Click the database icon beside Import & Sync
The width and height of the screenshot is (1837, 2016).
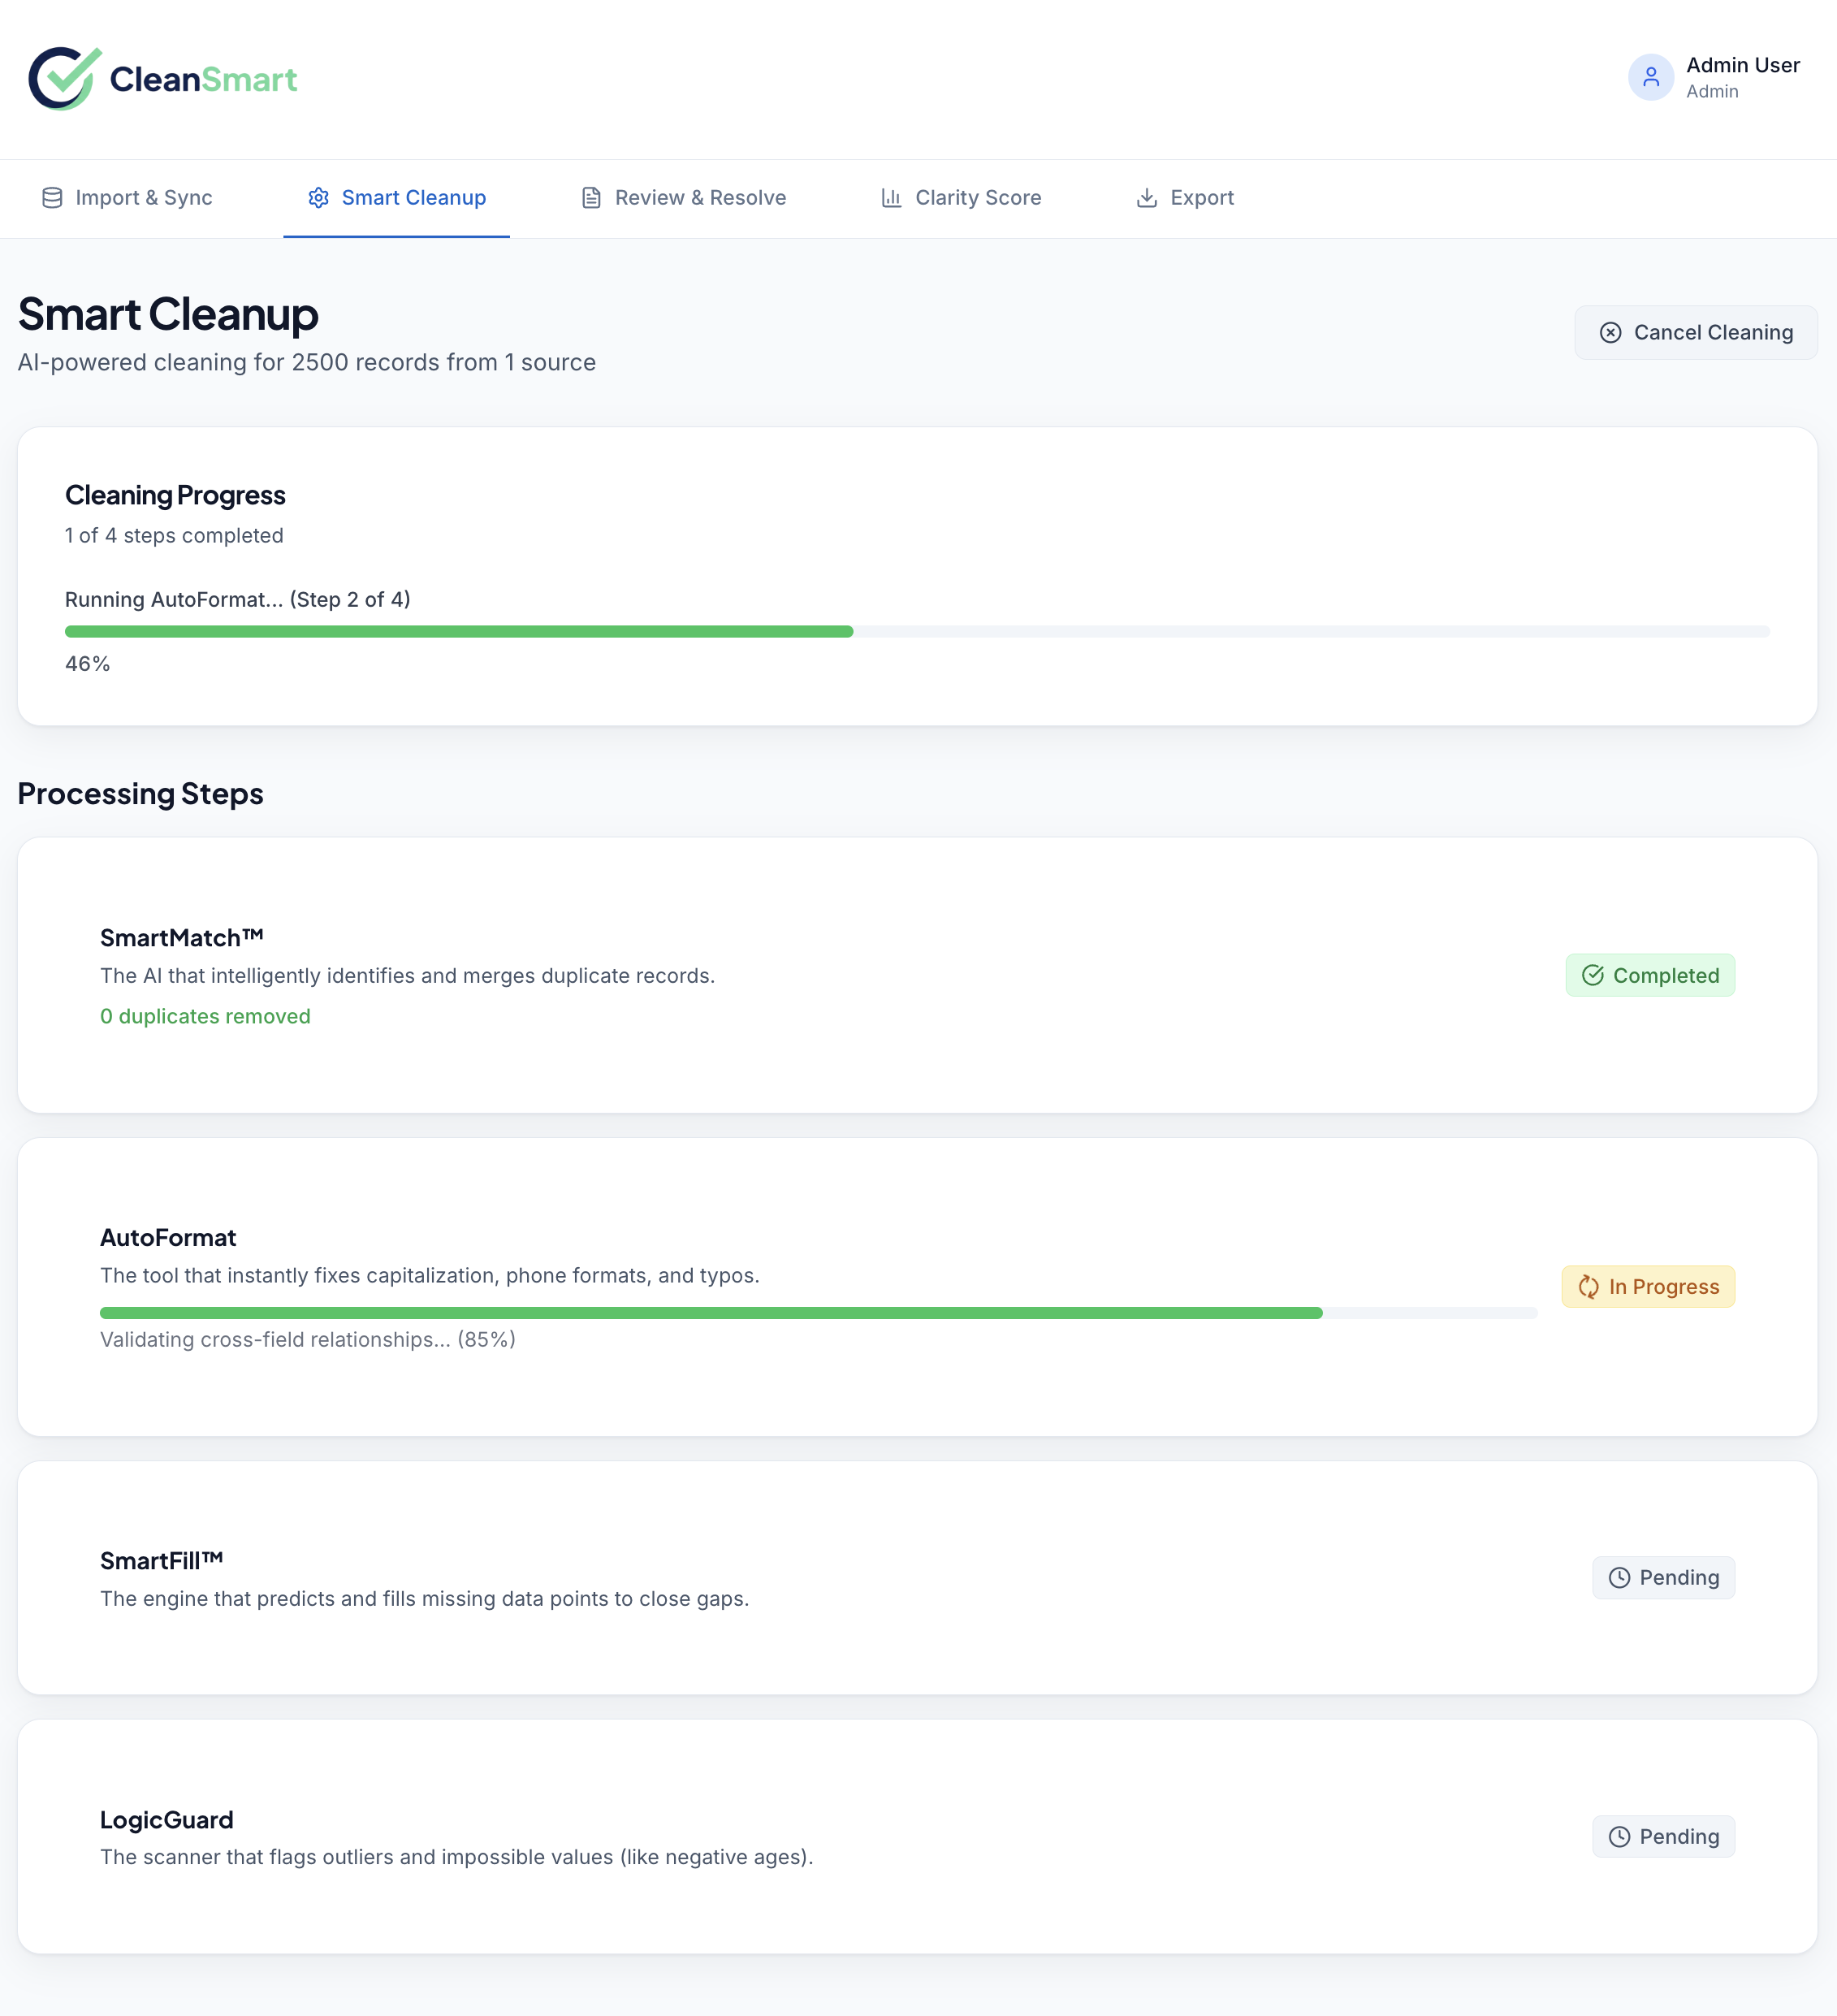(x=52, y=198)
